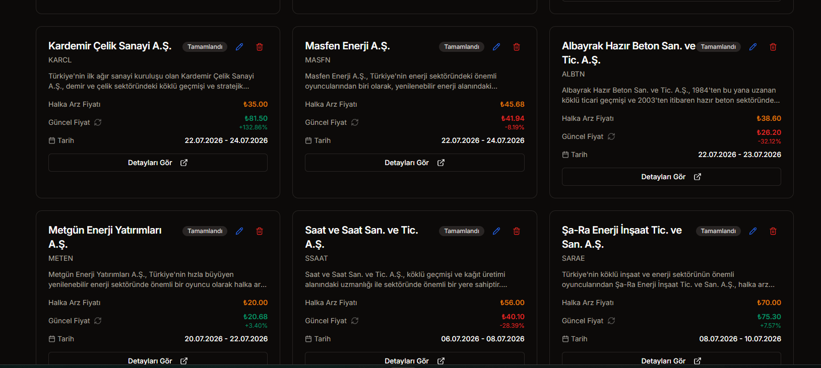This screenshot has height=368, width=821.
Task: Refresh Güncel Fiyat for Albayrak Hazır Beton
Action: tap(611, 136)
